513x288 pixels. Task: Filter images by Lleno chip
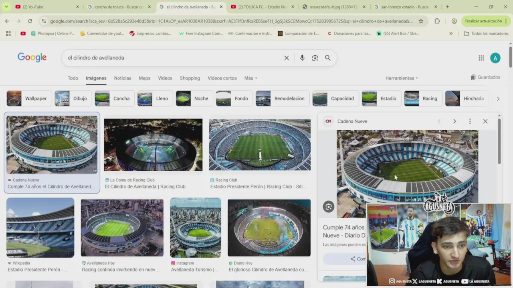pos(154,98)
